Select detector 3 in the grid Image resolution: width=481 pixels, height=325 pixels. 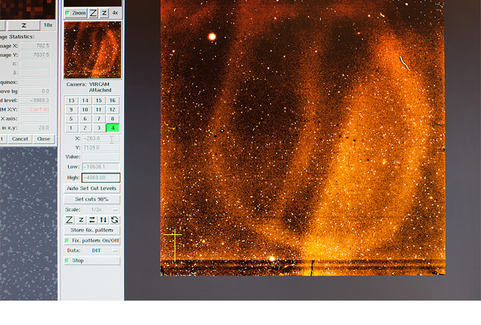coord(99,128)
